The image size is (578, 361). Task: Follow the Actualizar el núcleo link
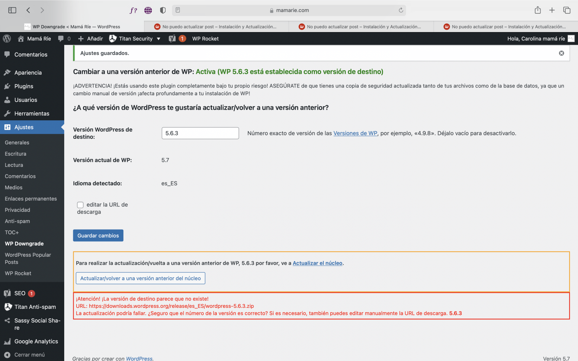(x=317, y=263)
